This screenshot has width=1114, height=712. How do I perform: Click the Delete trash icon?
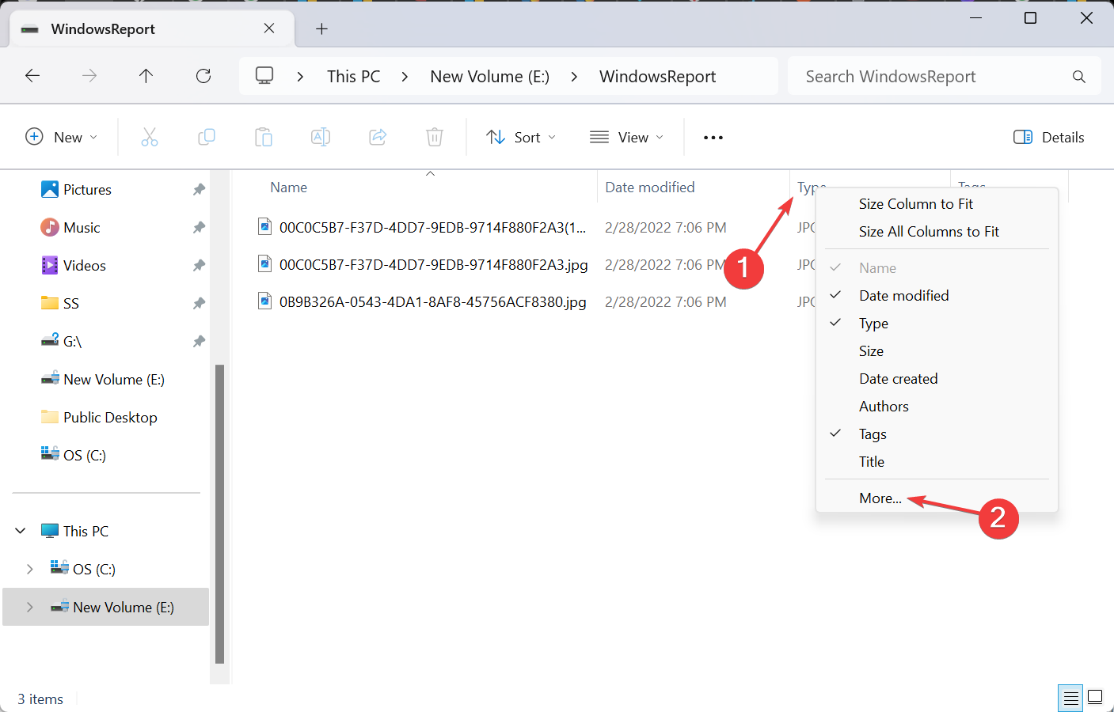[435, 137]
